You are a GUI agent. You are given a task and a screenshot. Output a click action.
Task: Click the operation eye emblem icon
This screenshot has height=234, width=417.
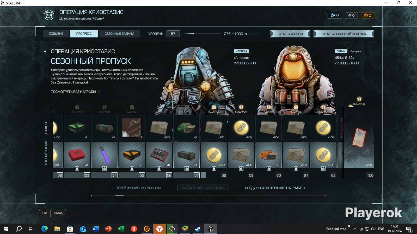49,15
